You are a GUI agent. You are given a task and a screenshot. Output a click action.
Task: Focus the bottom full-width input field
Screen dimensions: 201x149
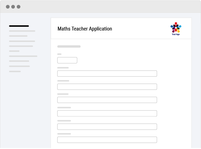click(x=107, y=140)
